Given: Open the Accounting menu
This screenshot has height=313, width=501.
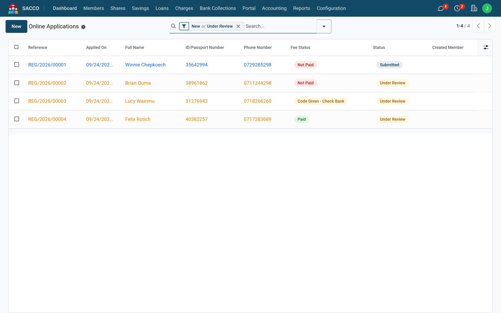Looking at the screenshot, I should pos(274,8).
